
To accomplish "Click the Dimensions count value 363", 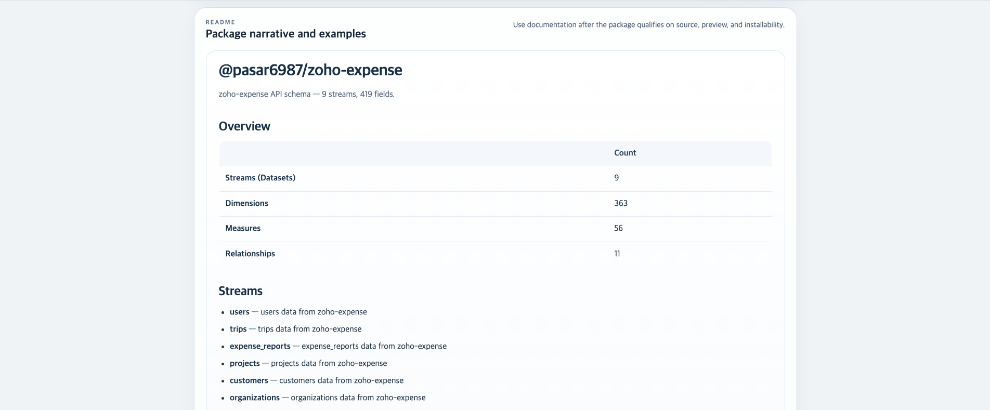I will point(621,203).
